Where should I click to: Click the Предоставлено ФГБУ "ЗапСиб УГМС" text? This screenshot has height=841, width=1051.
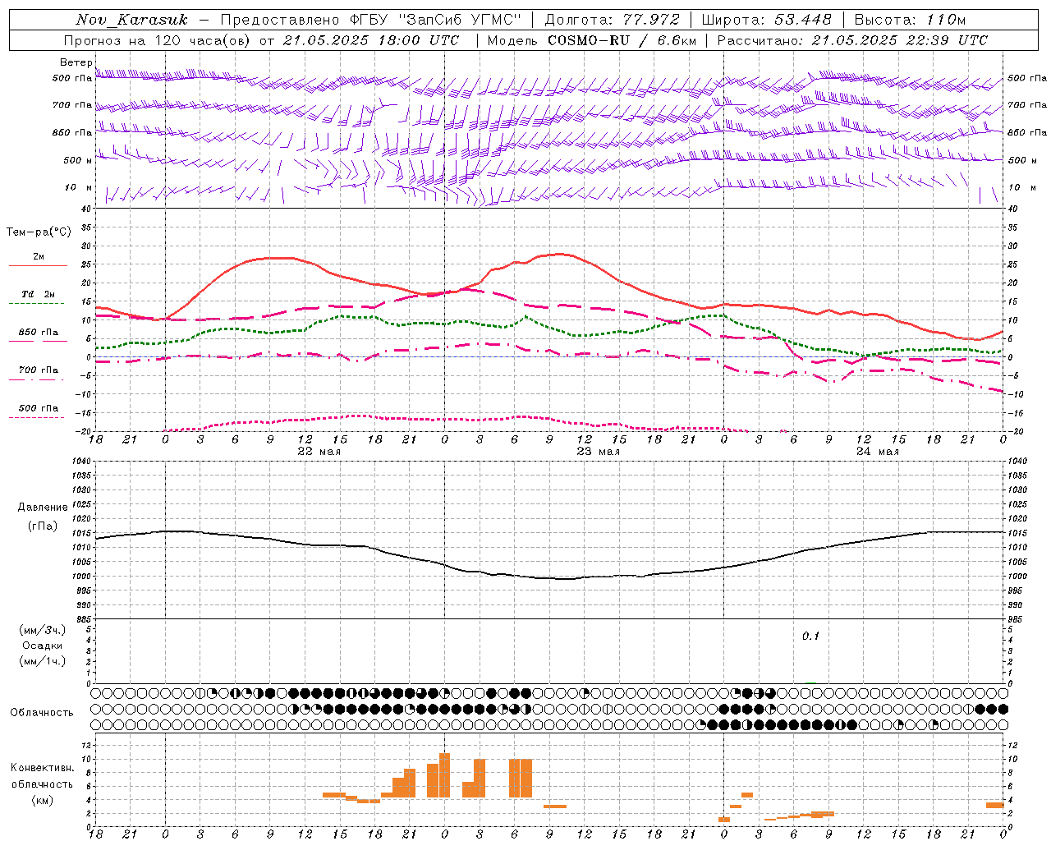(x=371, y=20)
